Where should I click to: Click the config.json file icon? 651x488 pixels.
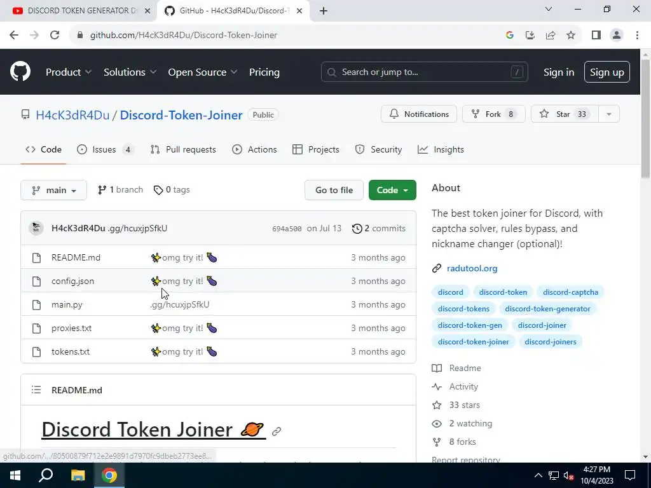(x=36, y=281)
